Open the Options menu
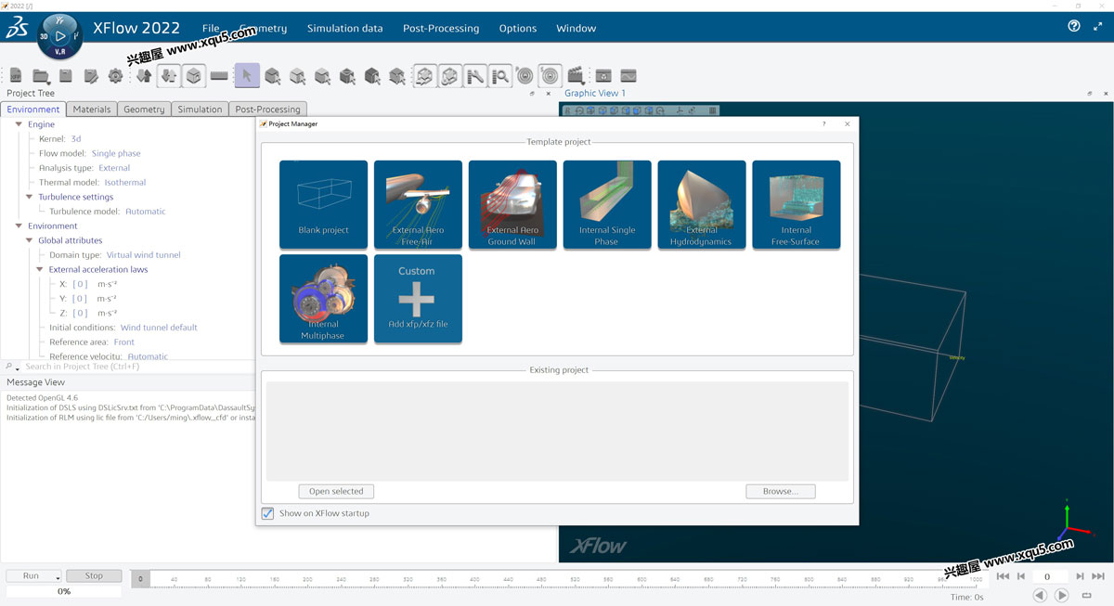1114x606 pixels. tap(518, 28)
